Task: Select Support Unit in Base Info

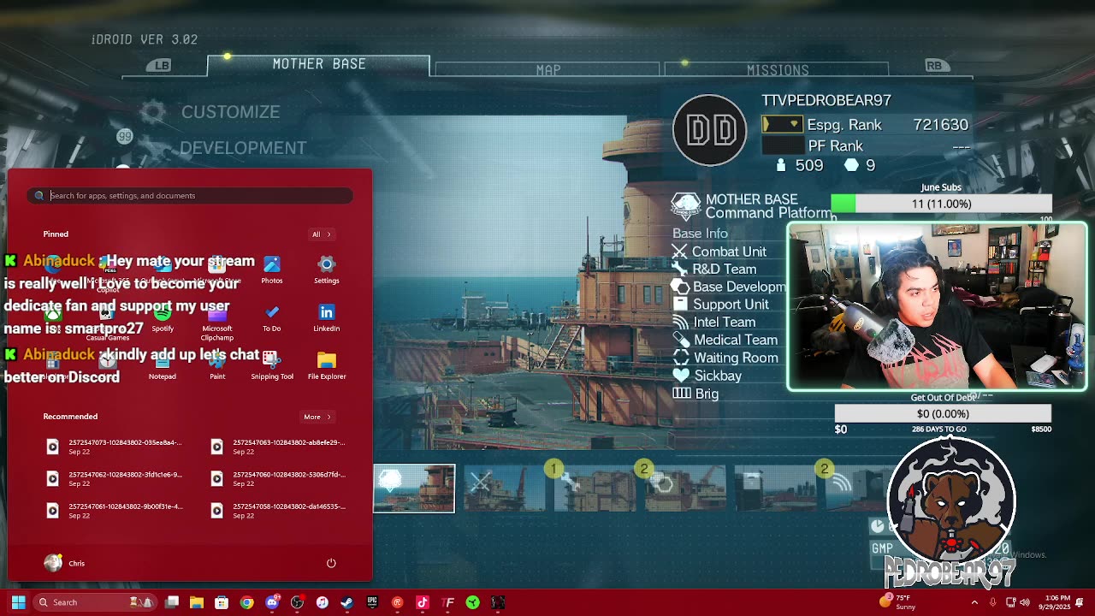Action: pyautogui.click(x=721, y=305)
